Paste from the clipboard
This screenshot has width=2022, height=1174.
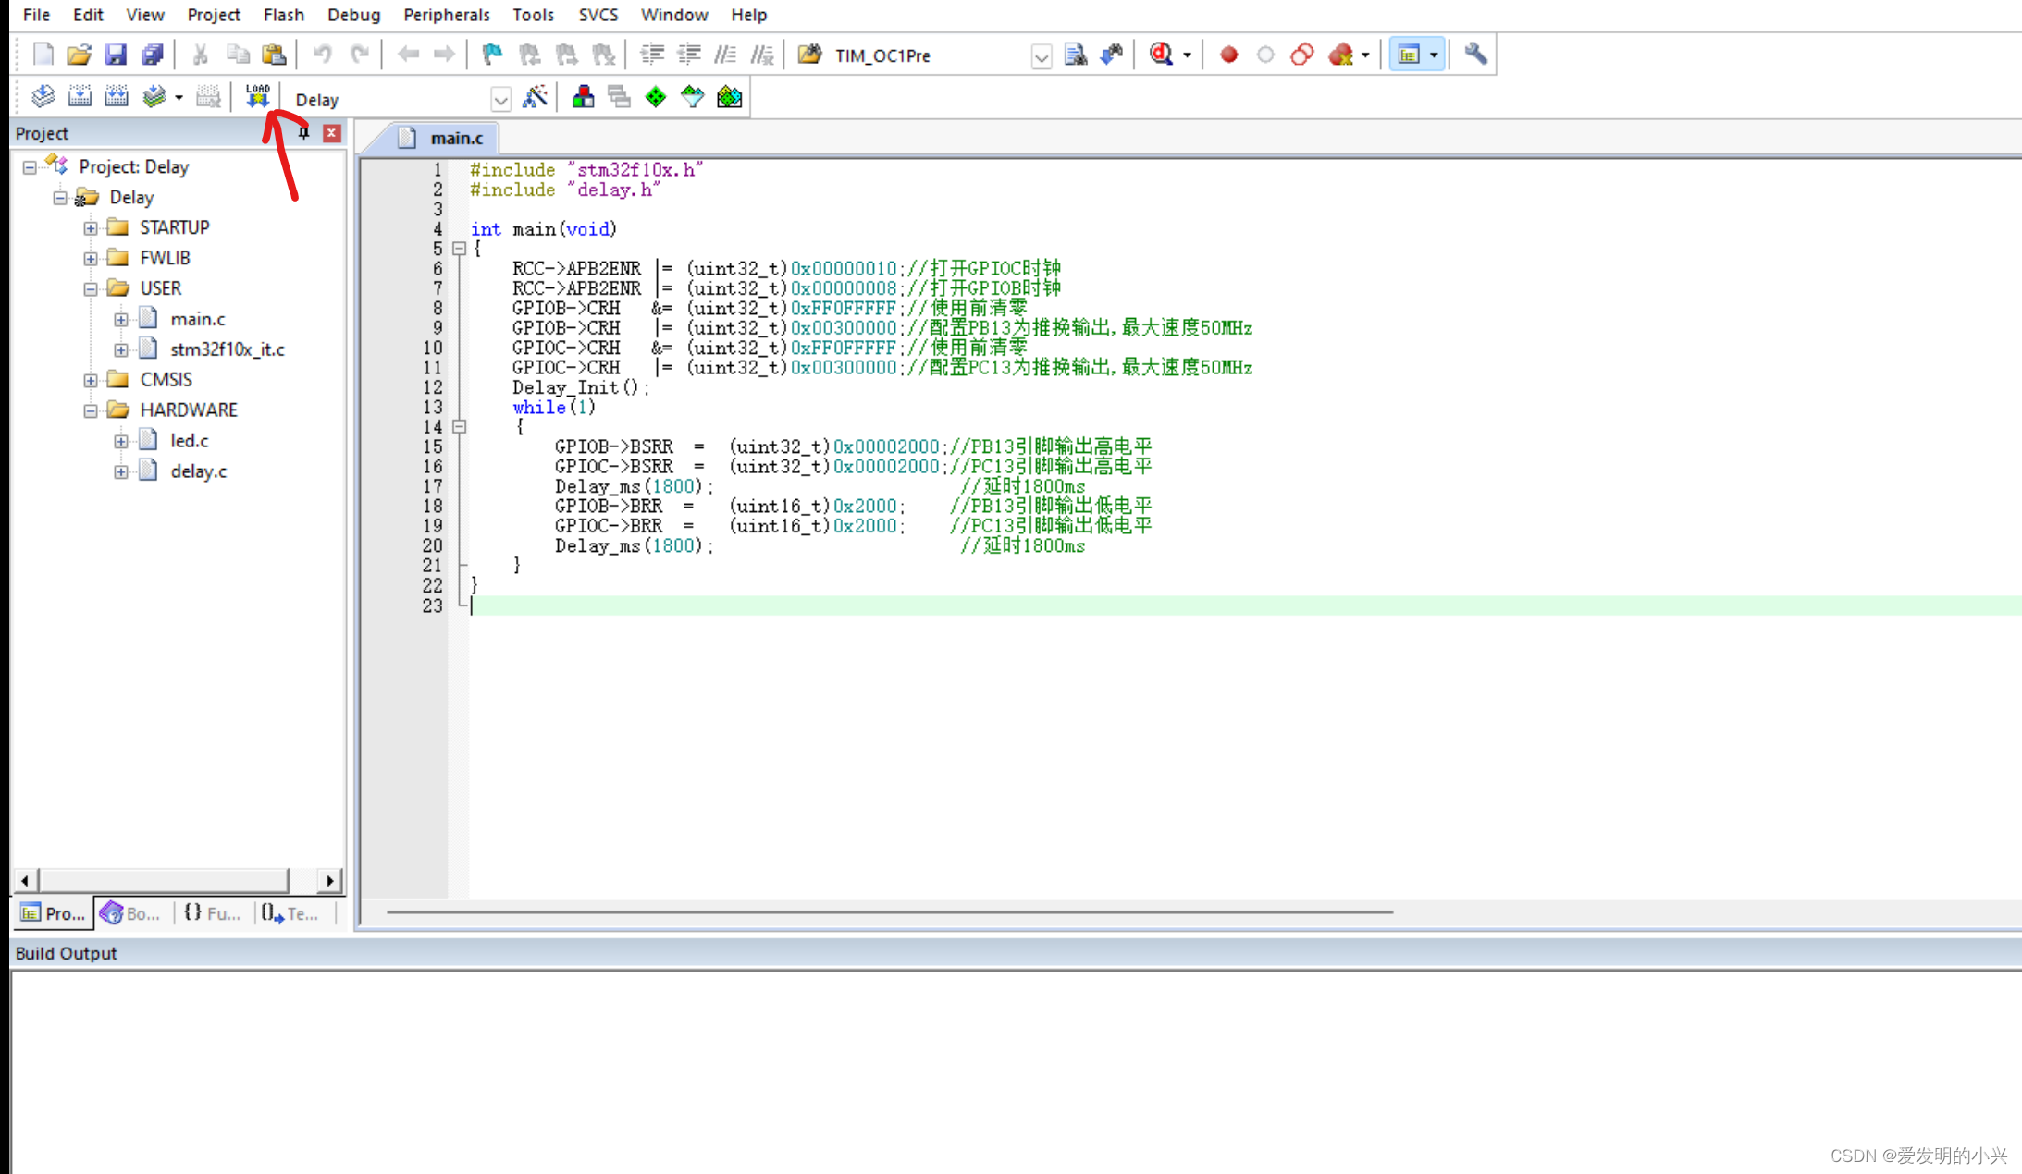click(x=274, y=55)
